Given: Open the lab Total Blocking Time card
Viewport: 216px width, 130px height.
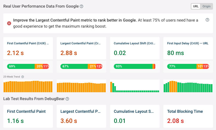Looking at the screenshot, I should pos(188,116).
